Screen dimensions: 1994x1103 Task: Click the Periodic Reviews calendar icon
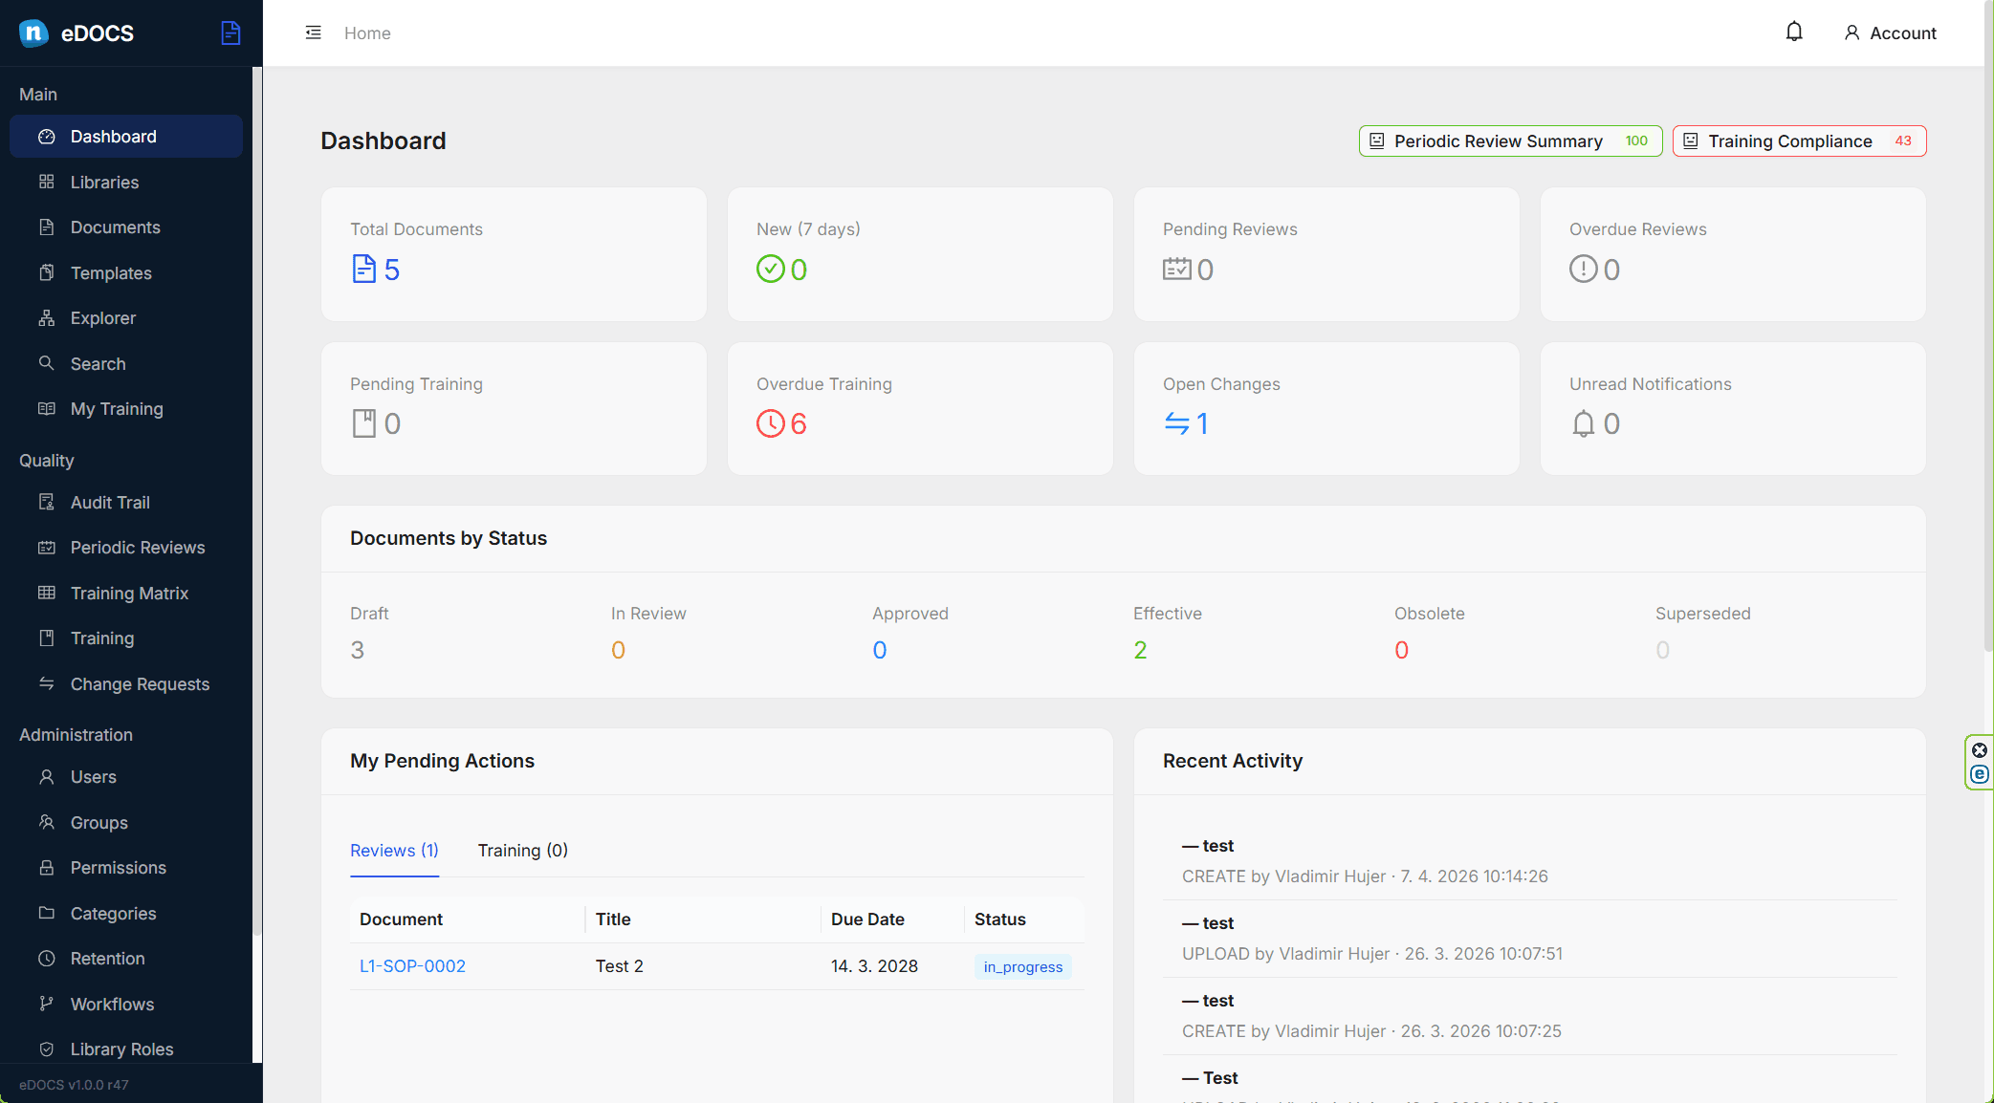(46, 548)
